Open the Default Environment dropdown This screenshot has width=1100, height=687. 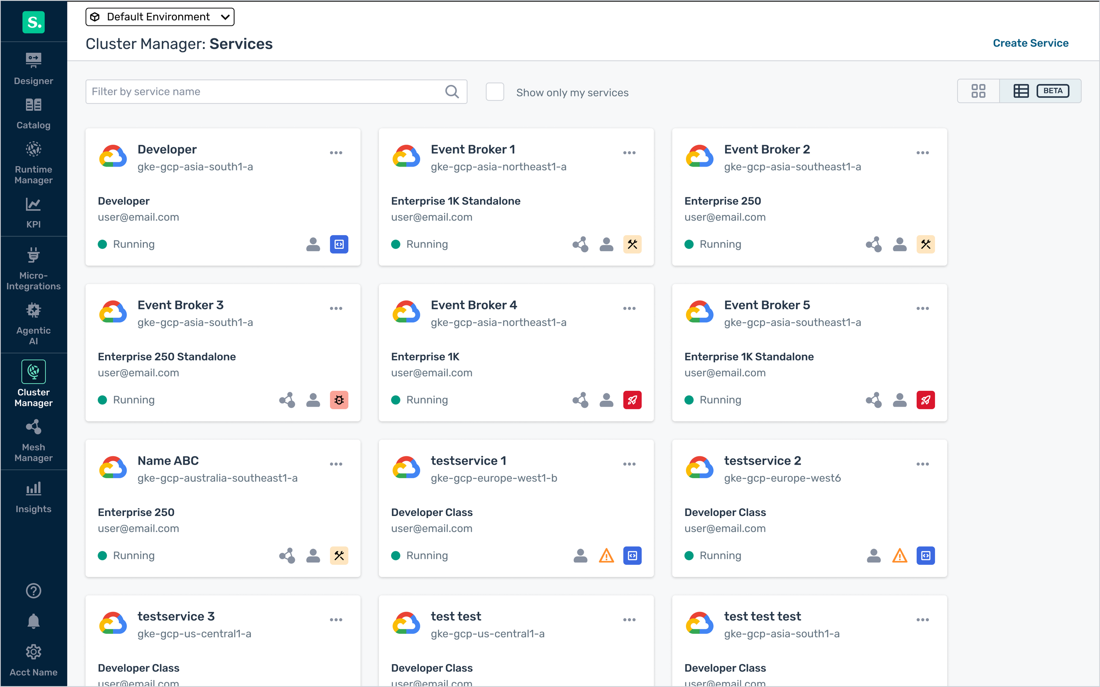[x=159, y=16]
